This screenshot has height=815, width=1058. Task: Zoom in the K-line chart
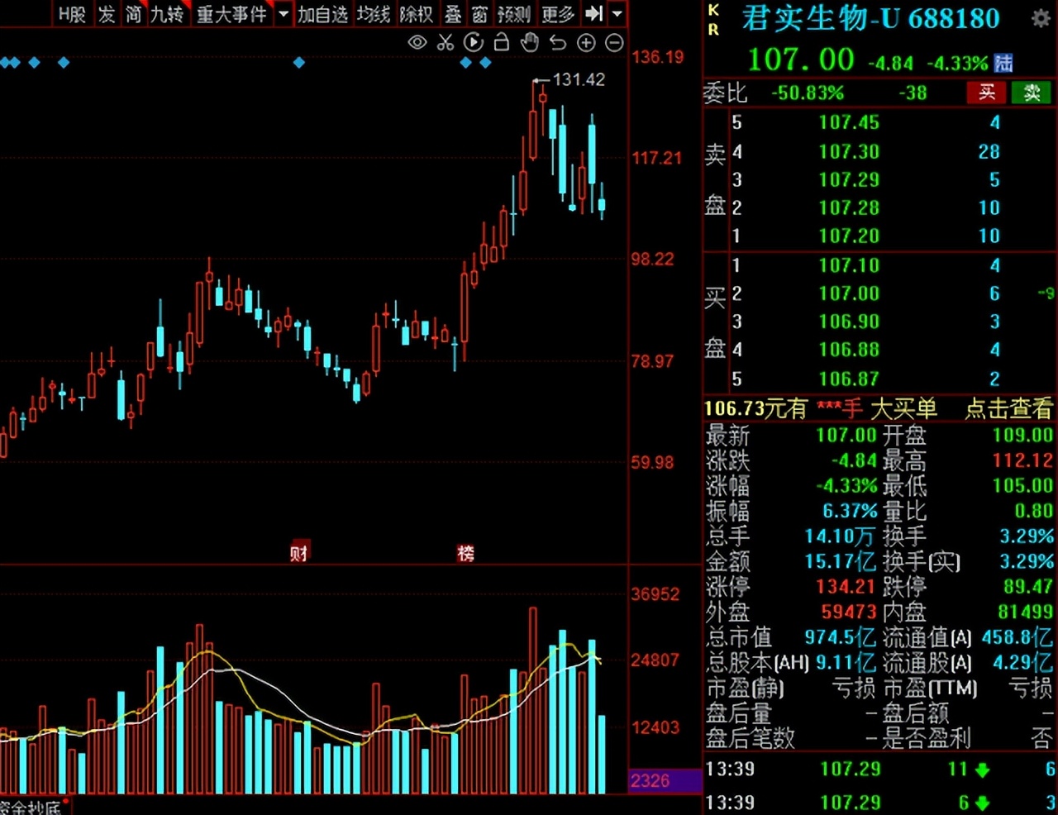click(x=586, y=43)
